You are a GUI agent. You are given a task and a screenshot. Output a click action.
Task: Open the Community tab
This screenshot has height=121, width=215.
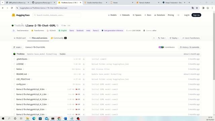(59, 38)
